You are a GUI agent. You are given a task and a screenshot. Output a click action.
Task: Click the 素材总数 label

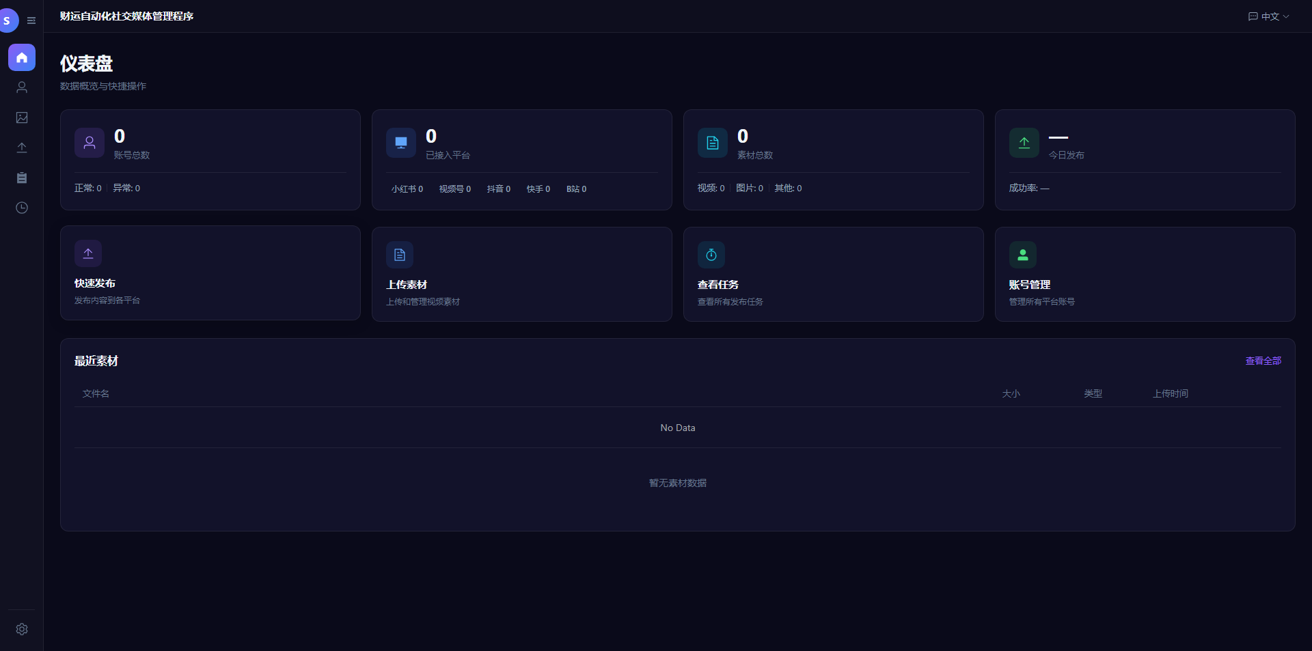click(x=755, y=155)
